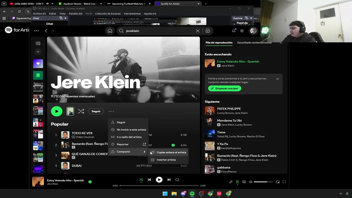
Task: Select Insertar artista option
Action: point(168,159)
